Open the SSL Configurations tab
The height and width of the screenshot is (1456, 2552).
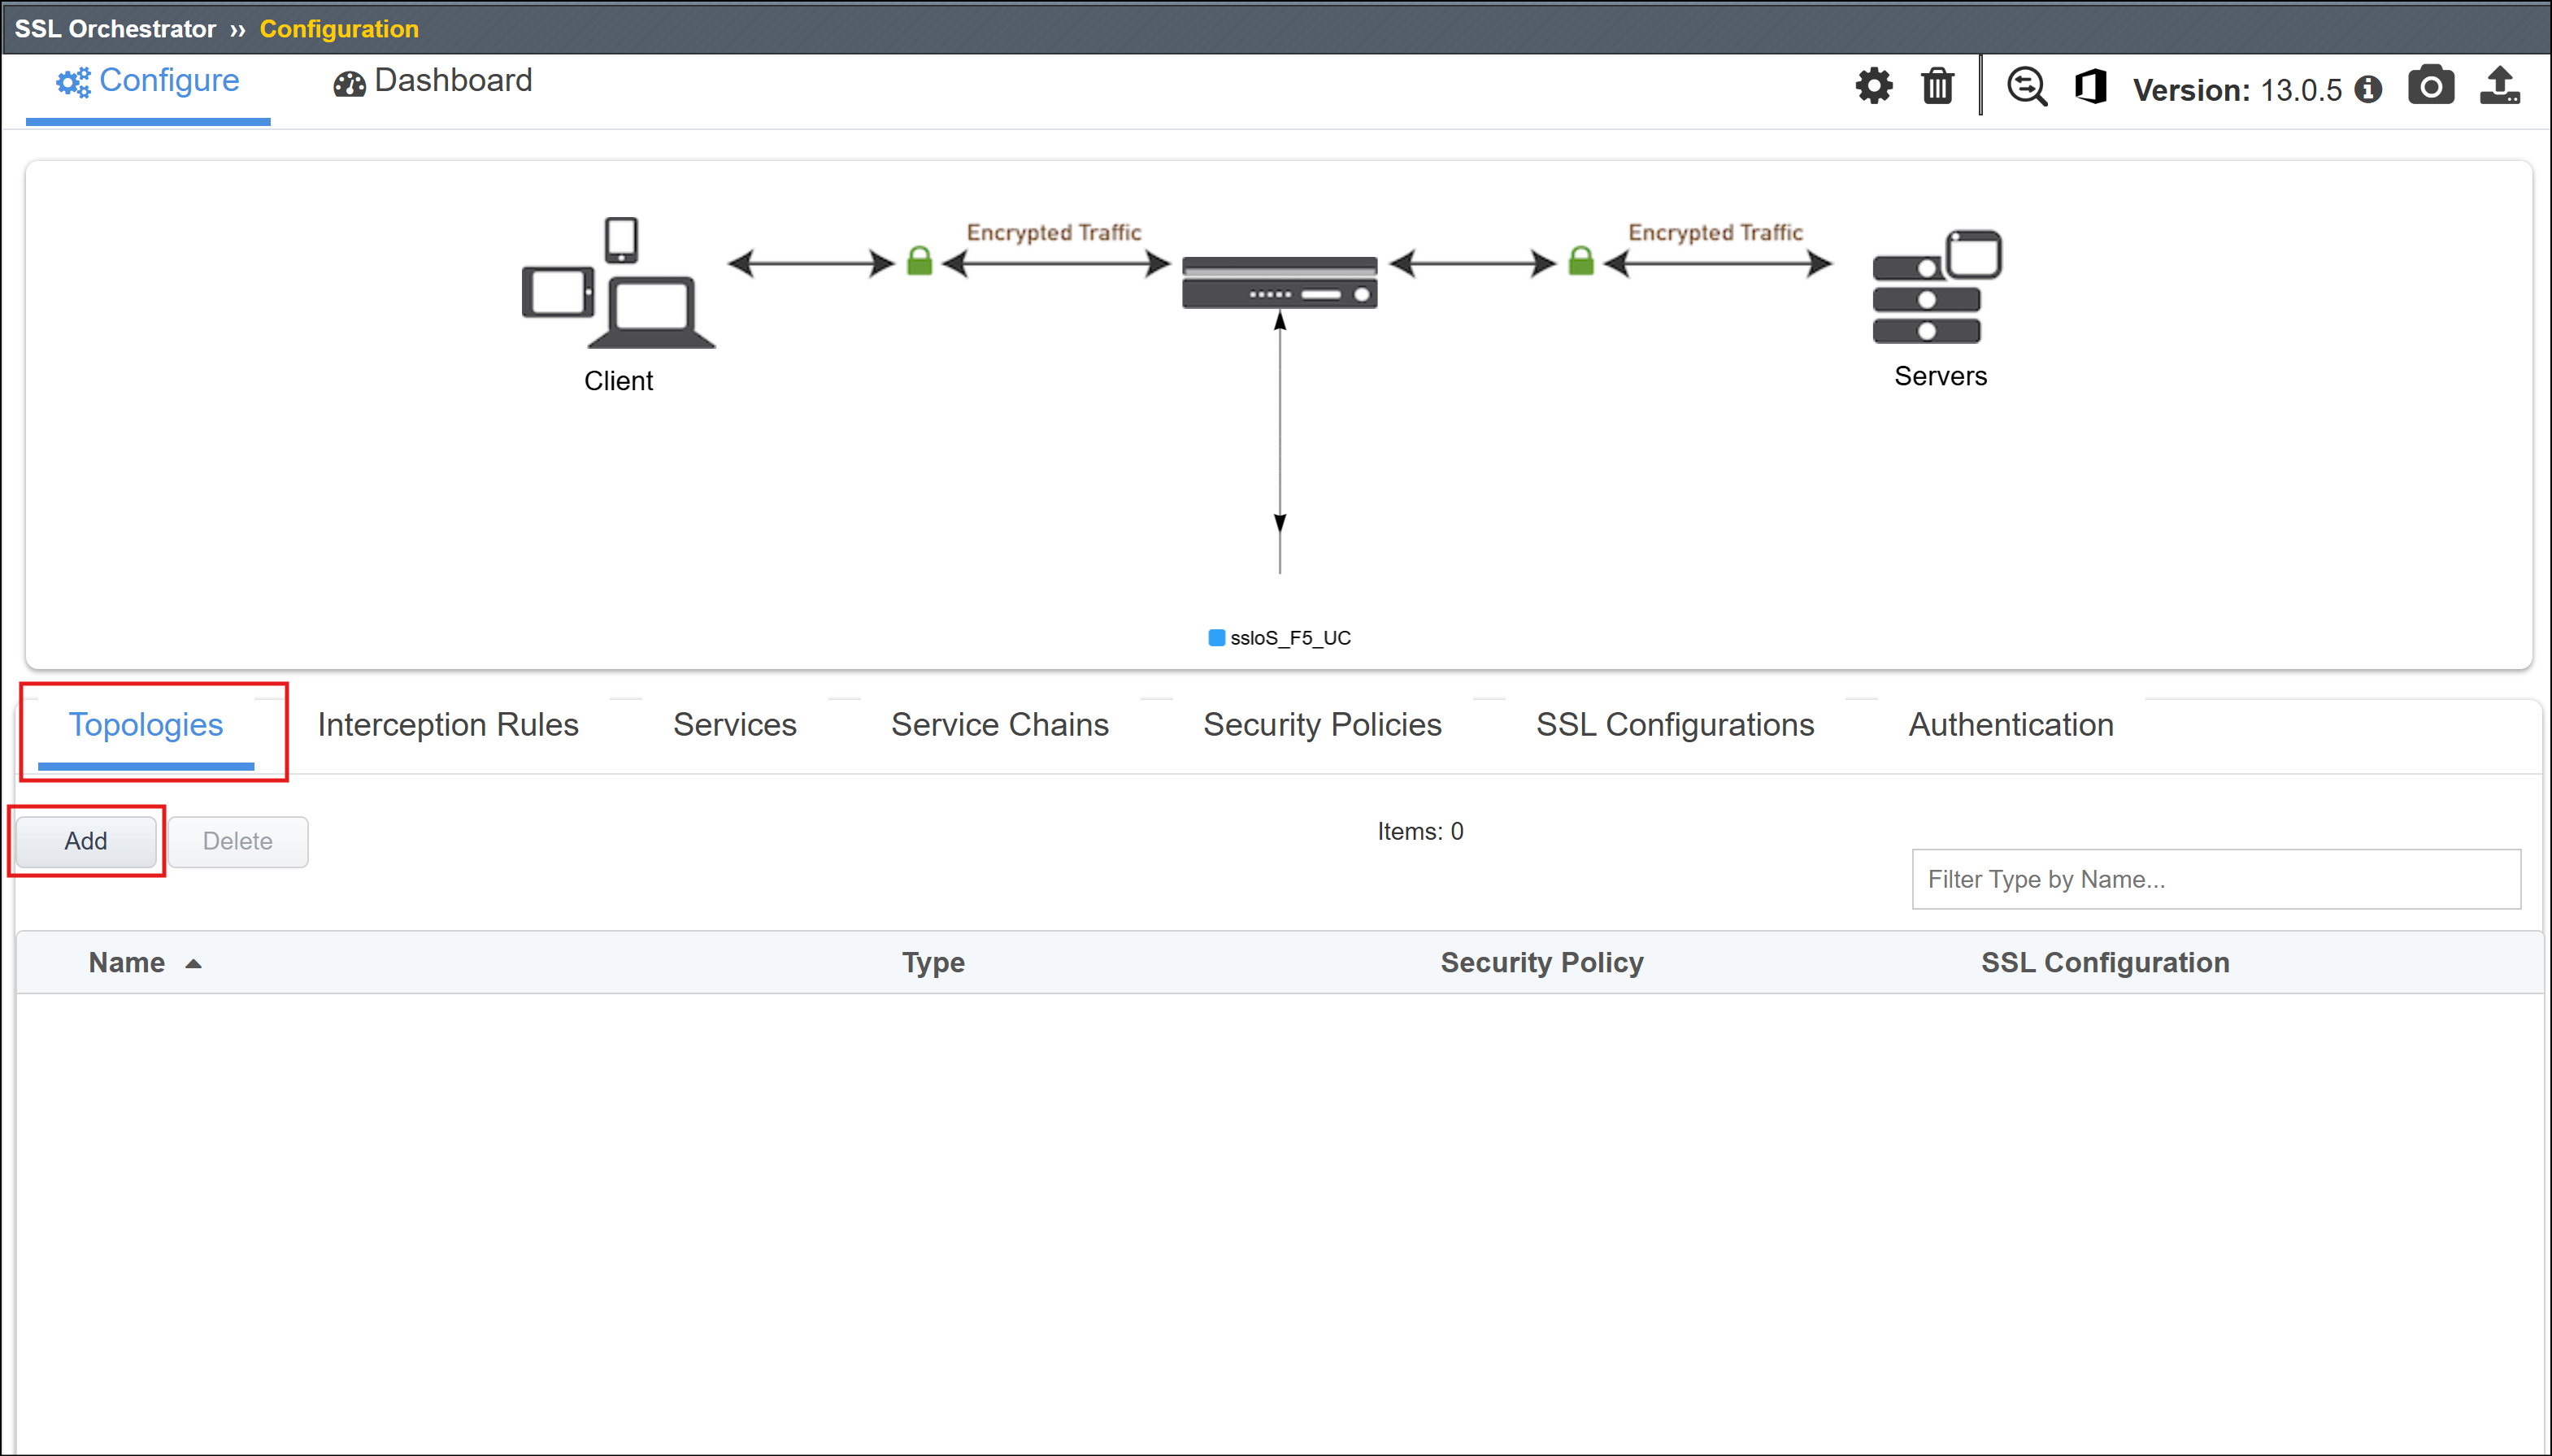coord(1675,725)
